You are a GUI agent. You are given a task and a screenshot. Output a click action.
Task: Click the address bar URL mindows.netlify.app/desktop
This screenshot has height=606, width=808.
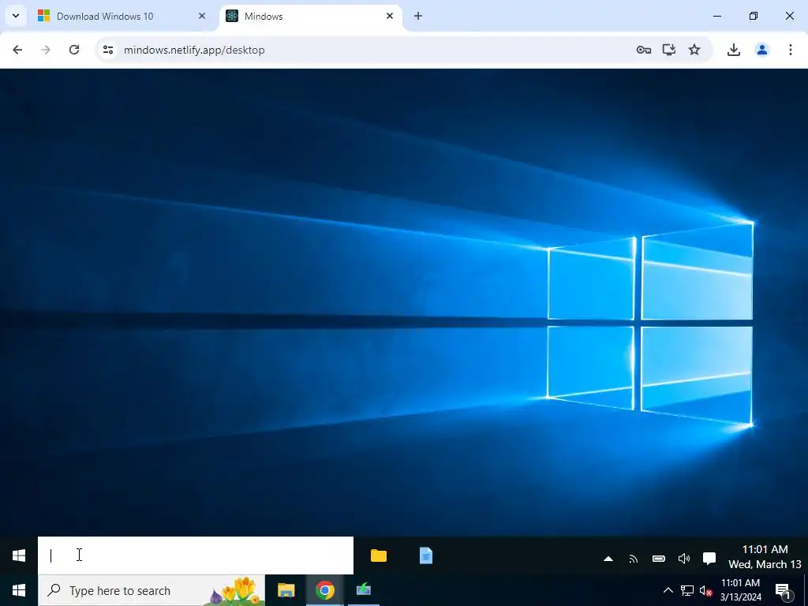pyautogui.click(x=194, y=50)
